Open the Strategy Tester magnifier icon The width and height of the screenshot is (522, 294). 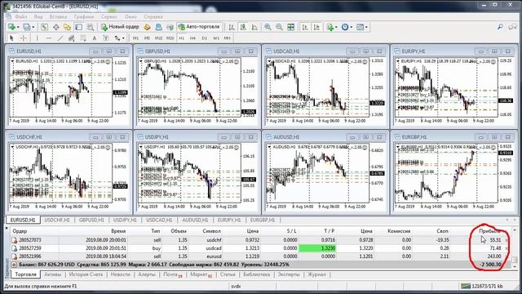(91, 27)
